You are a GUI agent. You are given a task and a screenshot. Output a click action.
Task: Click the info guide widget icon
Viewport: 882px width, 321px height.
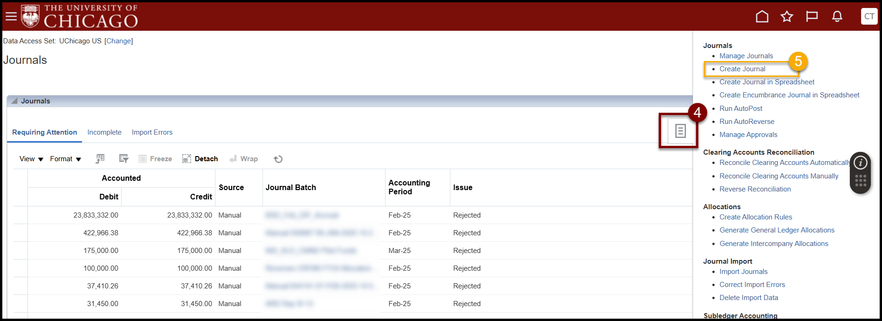(x=861, y=163)
